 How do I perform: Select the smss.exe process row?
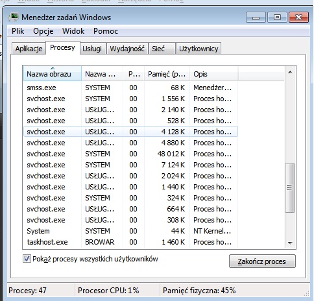(x=130, y=88)
